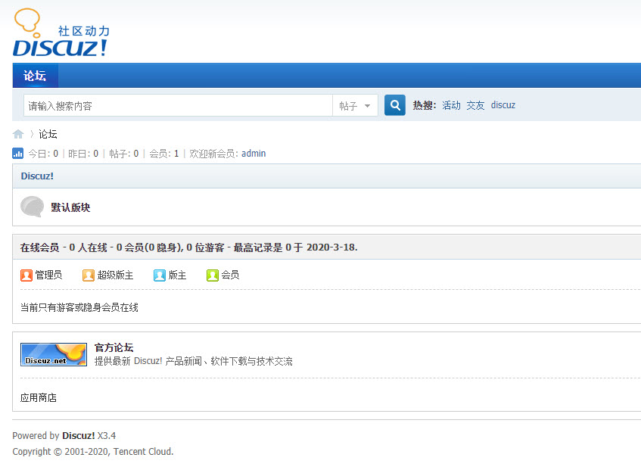Image resolution: width=641 pixels, height=470 pixels.
Task: Click the home breadcrumb icon
Action: click(17, 133)
